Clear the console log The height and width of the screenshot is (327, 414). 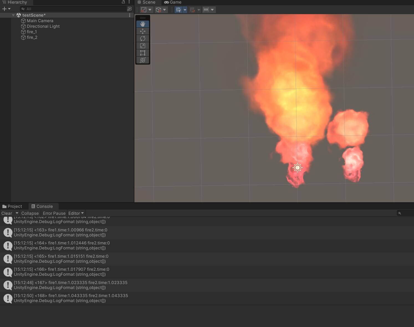pyautogui.click(x=7, y=213)
